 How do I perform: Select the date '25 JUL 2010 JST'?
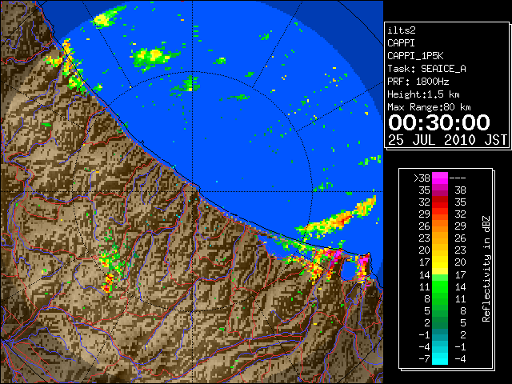pyautogui.click(x=447, y=140)
